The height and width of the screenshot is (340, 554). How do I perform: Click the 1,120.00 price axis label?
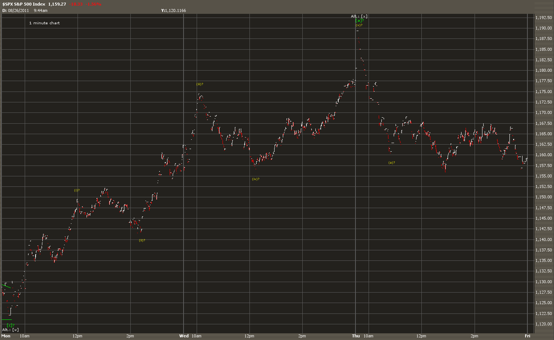point(544,324)
